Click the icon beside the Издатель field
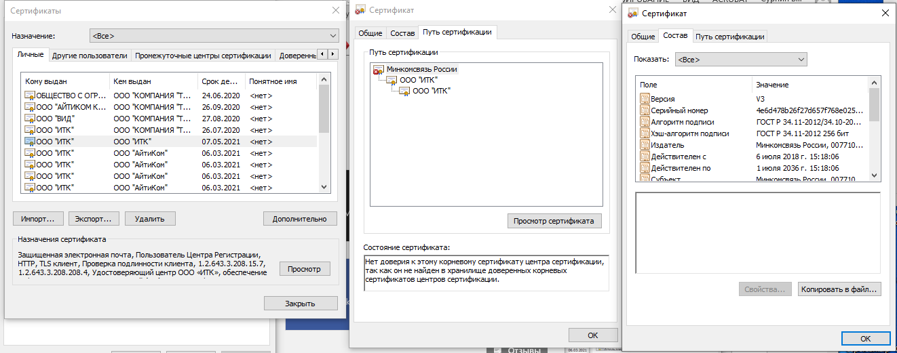The height and width of the screenshot is (353, 897). [x=645, y=145]
